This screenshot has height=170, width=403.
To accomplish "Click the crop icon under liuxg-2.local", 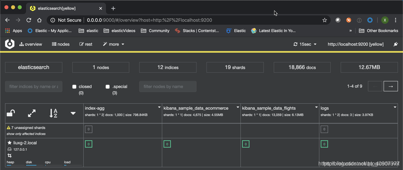I will click(x=9, y=156).
